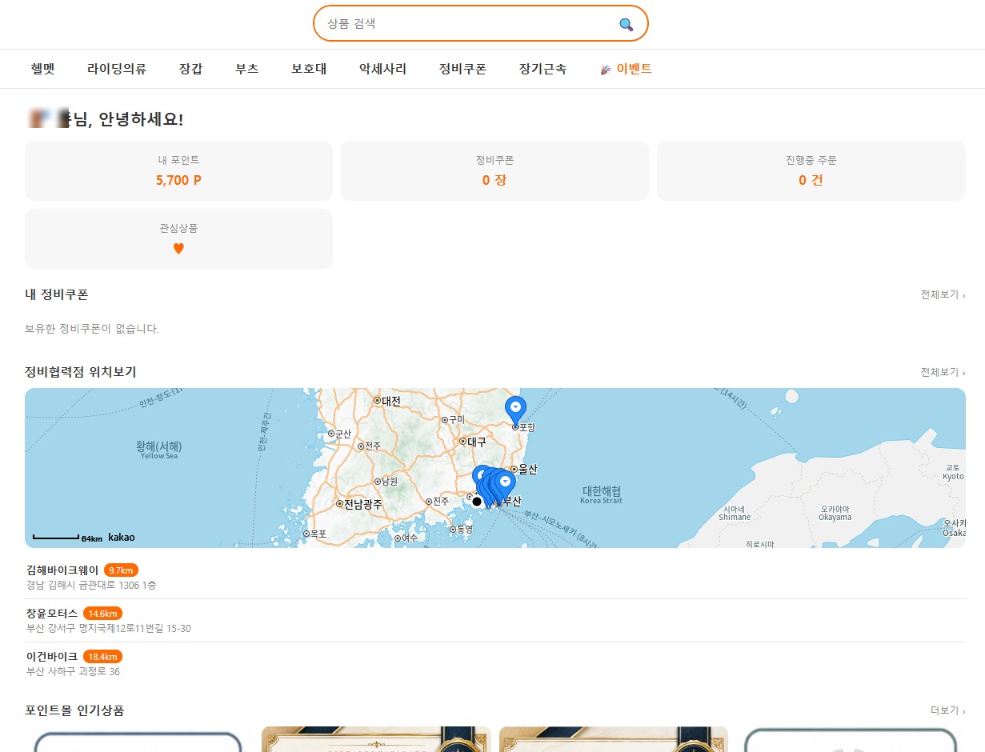The height and width of the screenshot is (752, 985).
Task: Click the fourth product thumbnail in 포인트몰 인기상품
Action: tap(851, 740)
